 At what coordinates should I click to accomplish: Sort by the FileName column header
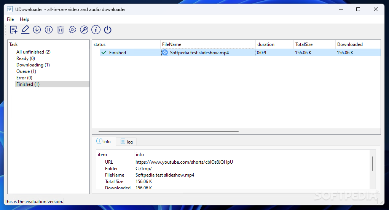pos(208,44)
